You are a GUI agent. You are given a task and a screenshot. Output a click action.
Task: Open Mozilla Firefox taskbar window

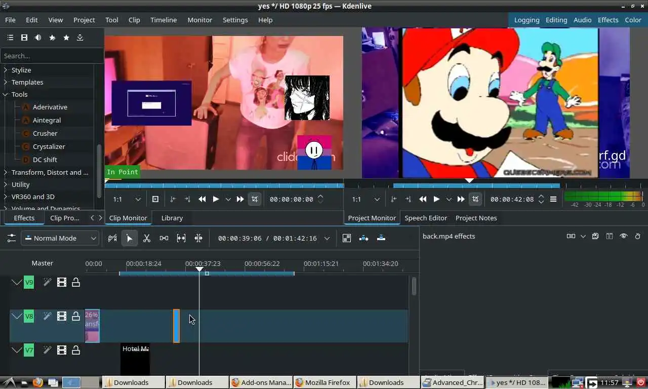coord(325,382)
